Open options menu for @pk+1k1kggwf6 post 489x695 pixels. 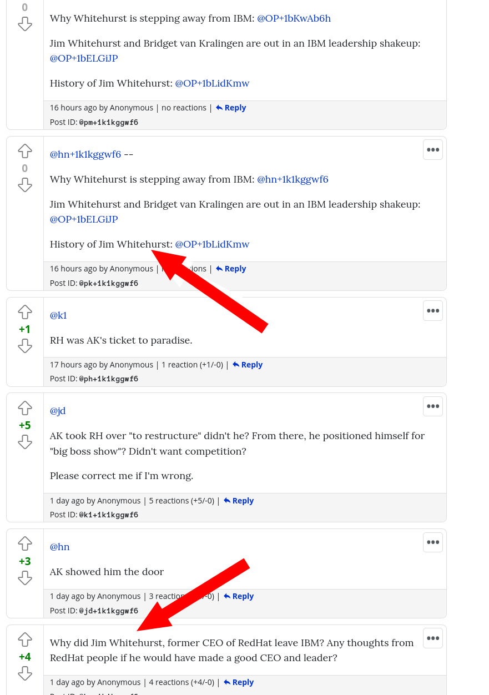point(433,149)
